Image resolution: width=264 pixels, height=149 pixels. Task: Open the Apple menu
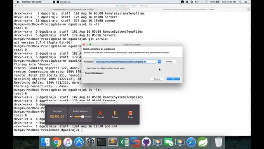coord(18,2)
